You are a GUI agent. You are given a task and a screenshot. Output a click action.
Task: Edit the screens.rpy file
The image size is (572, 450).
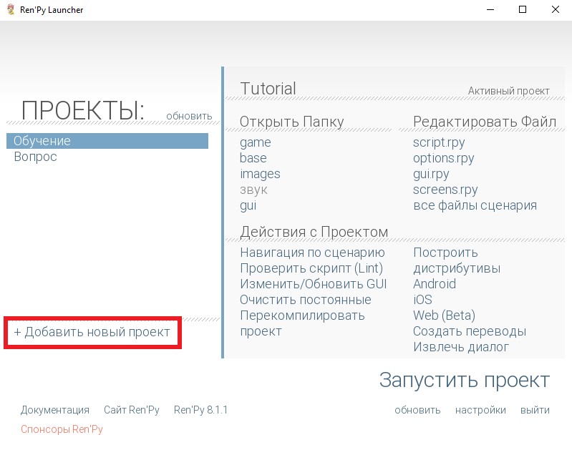pos(445,190)
